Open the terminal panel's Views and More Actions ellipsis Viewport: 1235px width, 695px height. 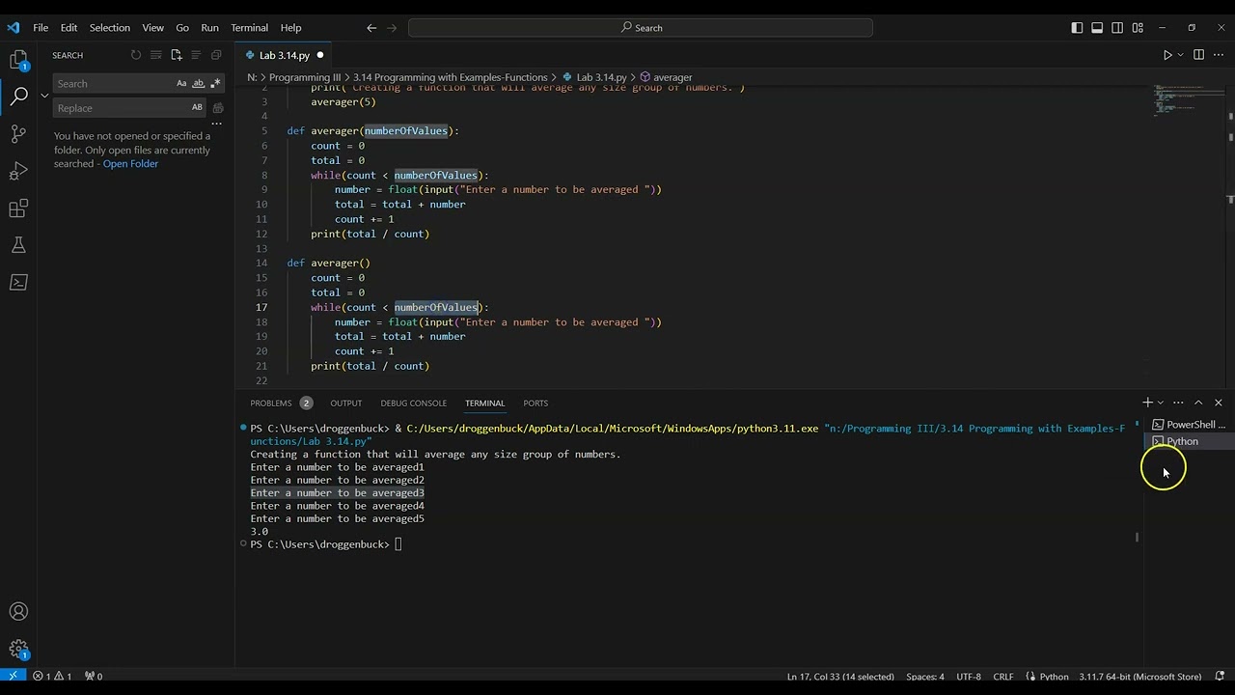[x=1178, y=403]
